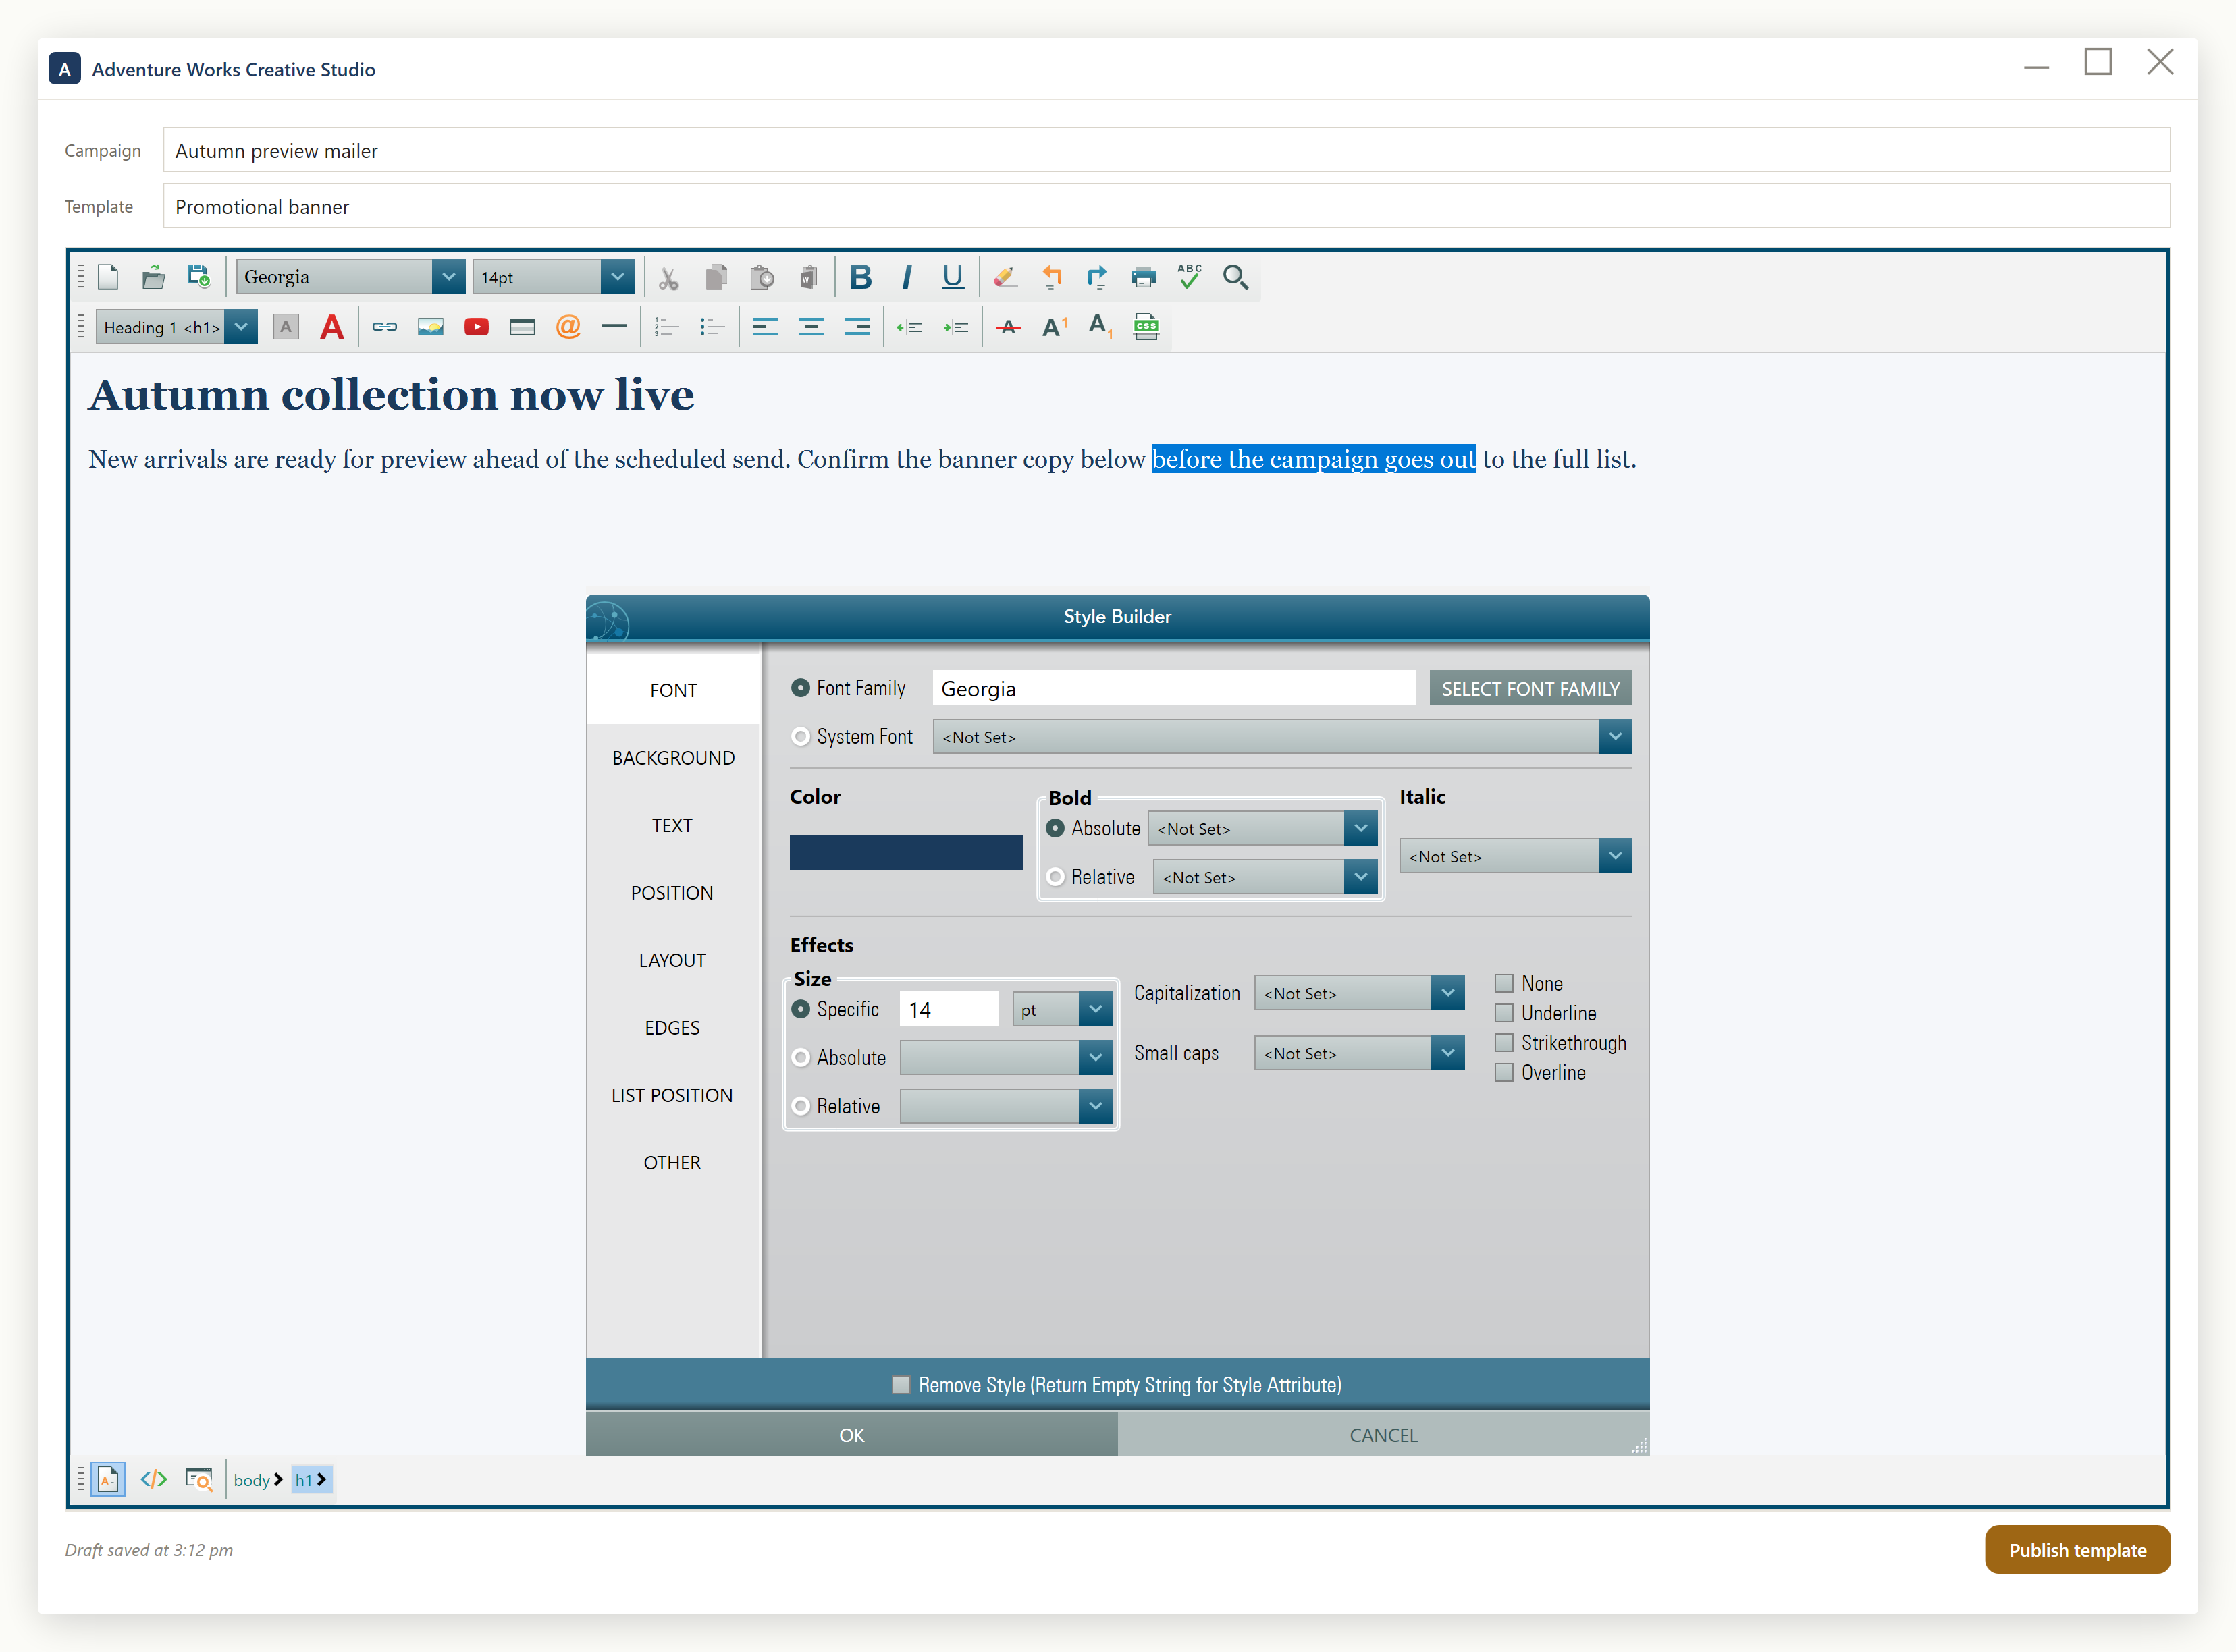This screenshot has width=2236, height=1652.
Task: Switch to the BACKGROUND tab
Action: (x=673, y=758)
